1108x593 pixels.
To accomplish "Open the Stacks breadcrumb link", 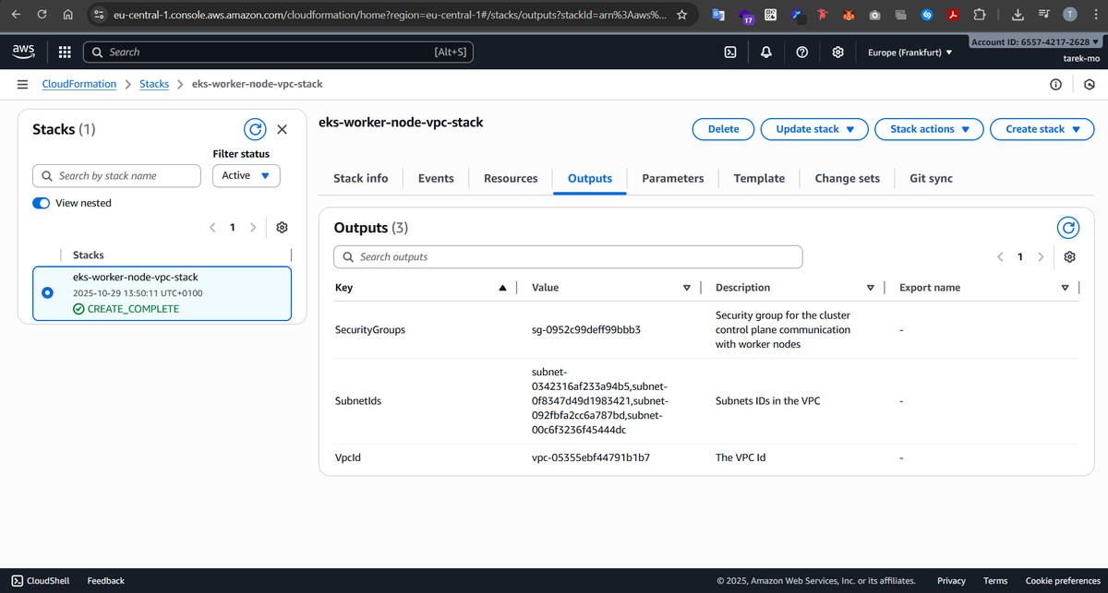I will pyautogui.click(x=154, y=84).
